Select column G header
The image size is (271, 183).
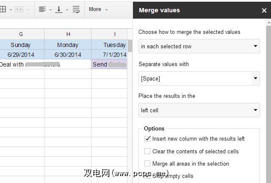click(x=21, y=34)
